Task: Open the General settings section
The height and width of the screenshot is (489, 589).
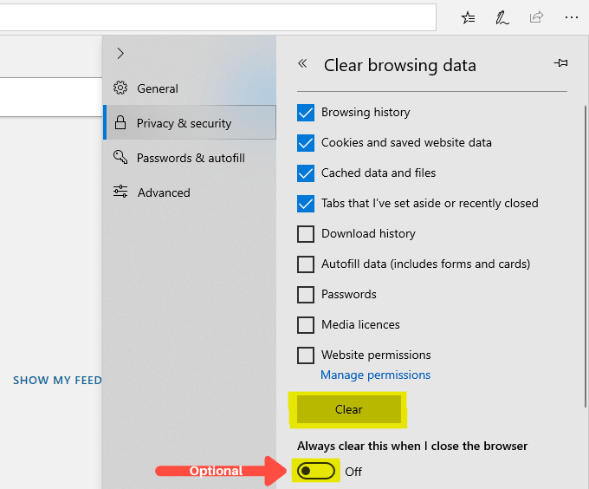Action: (x=190, y=88)
